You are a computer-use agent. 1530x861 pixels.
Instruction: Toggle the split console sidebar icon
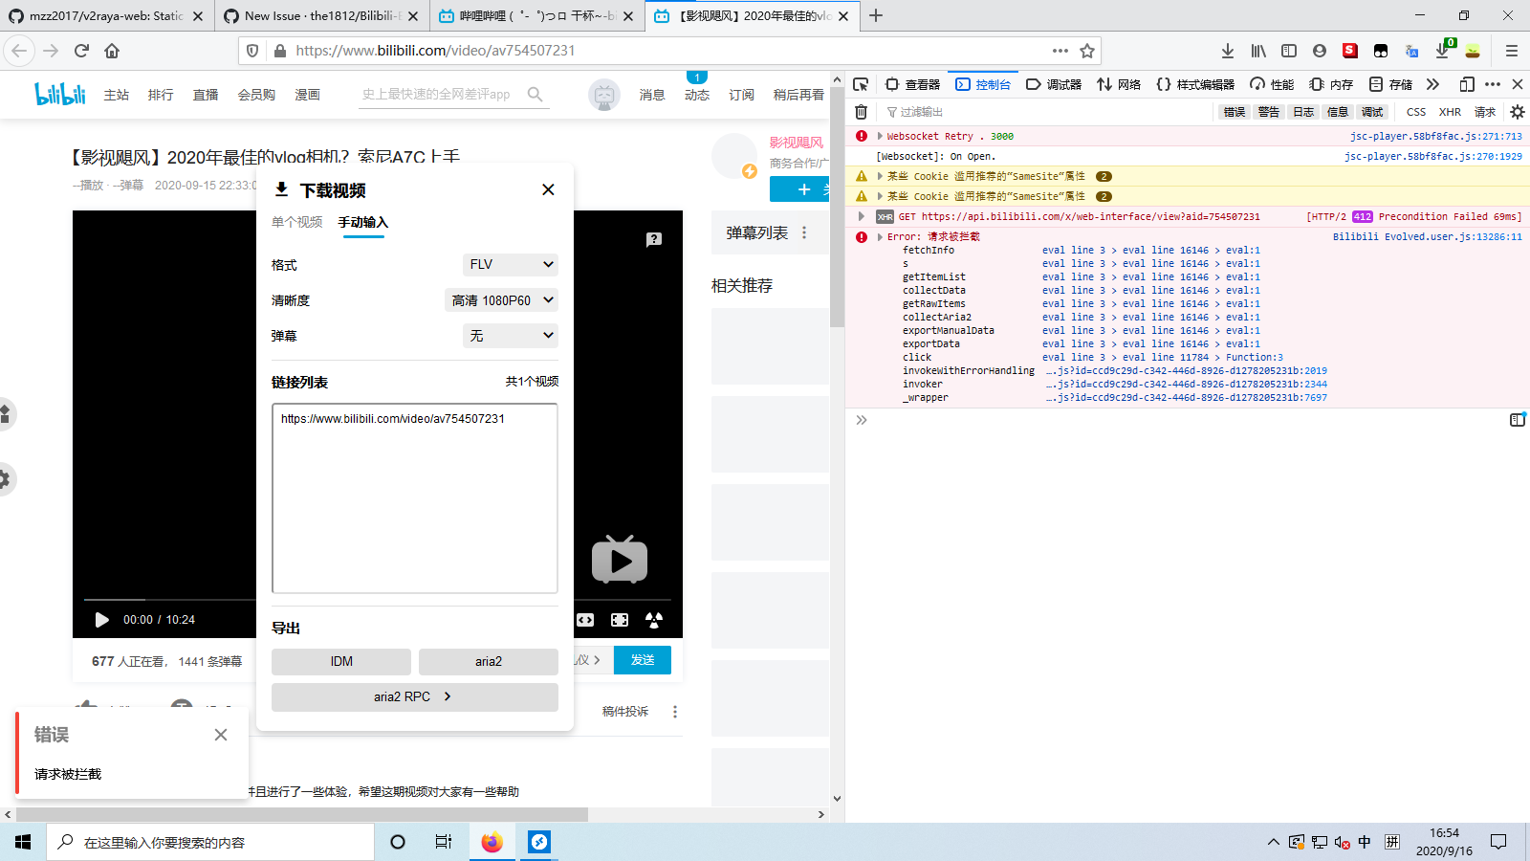(1517, 419)
